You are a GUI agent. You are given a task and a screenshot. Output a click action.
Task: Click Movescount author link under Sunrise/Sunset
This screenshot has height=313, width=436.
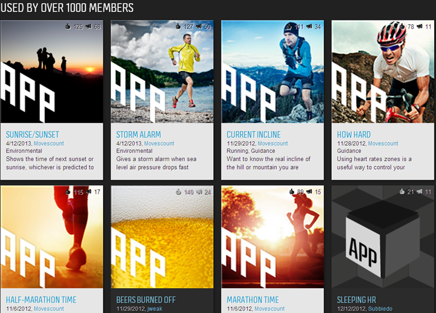pos(49,143)
